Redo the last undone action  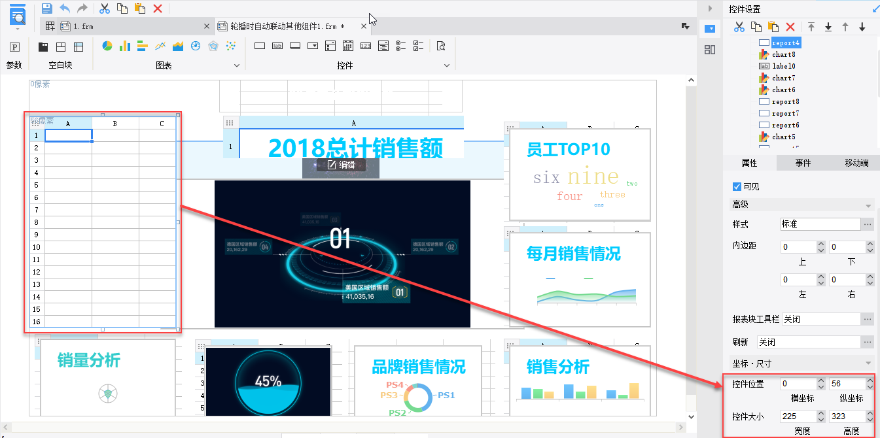tap(82, 8)
